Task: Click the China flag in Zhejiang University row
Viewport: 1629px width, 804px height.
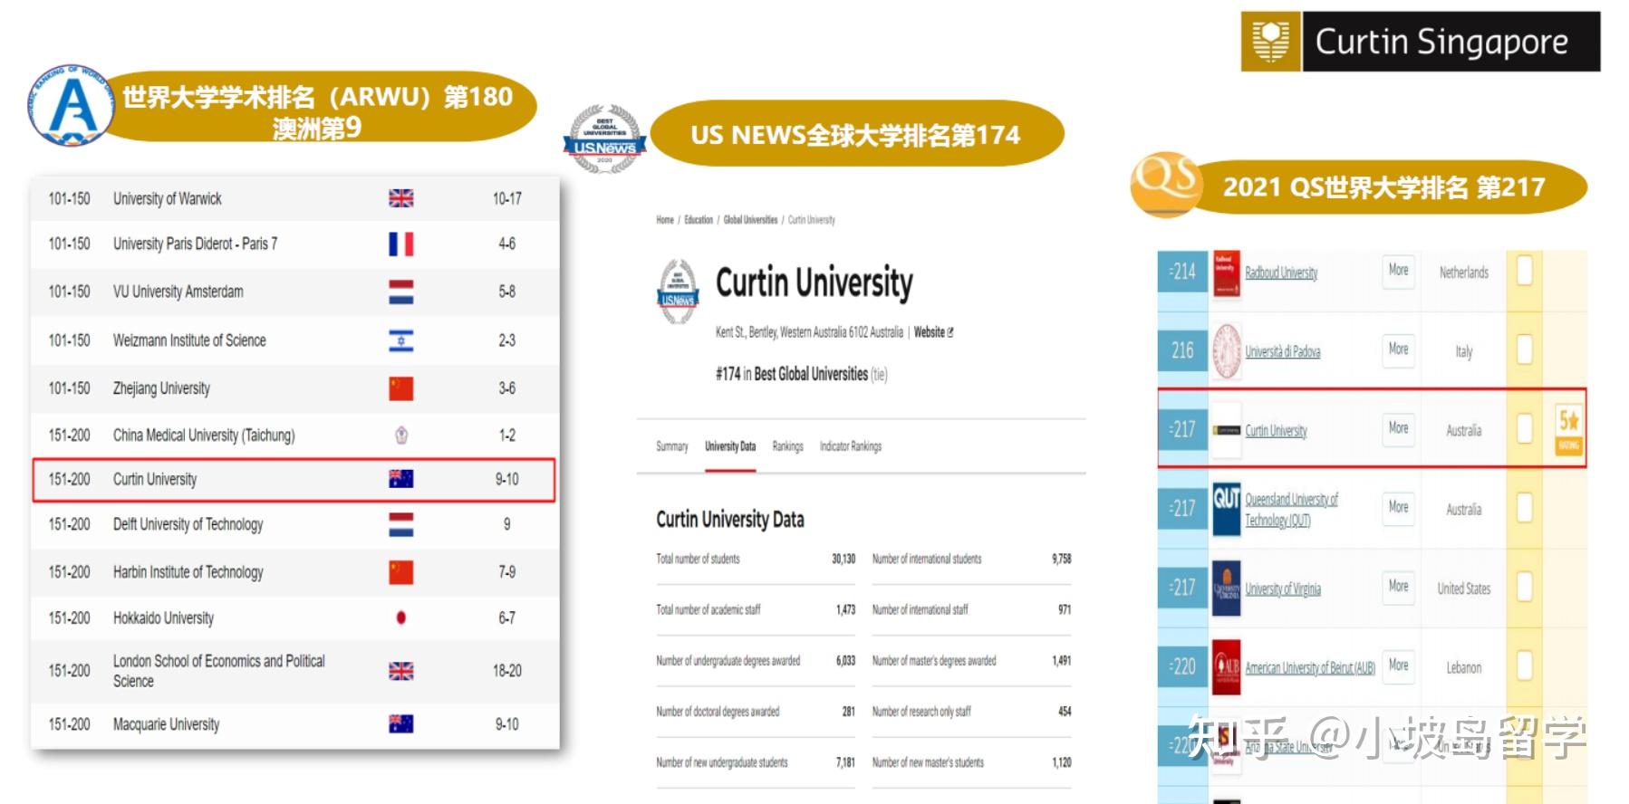Action: click(x=401, y=388)
